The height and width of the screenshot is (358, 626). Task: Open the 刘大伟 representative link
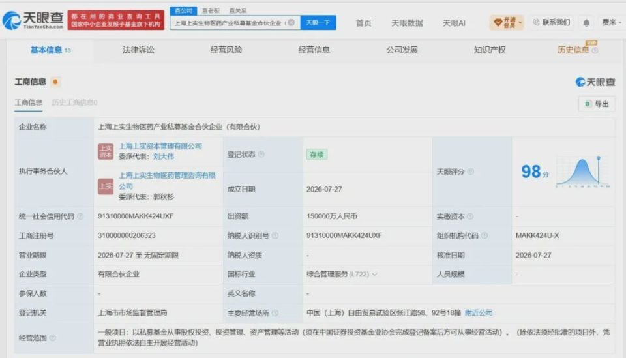click(164, 157)
